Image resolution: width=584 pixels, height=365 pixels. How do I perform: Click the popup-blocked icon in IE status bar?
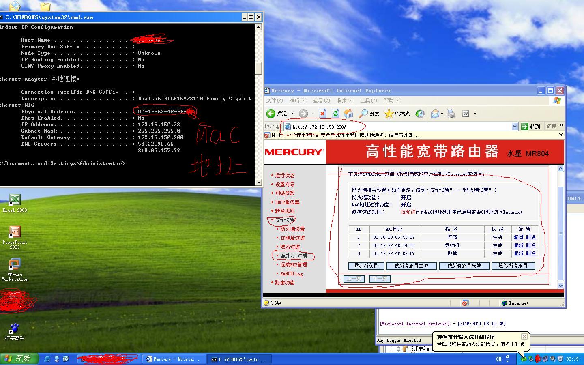pos(465,303)
